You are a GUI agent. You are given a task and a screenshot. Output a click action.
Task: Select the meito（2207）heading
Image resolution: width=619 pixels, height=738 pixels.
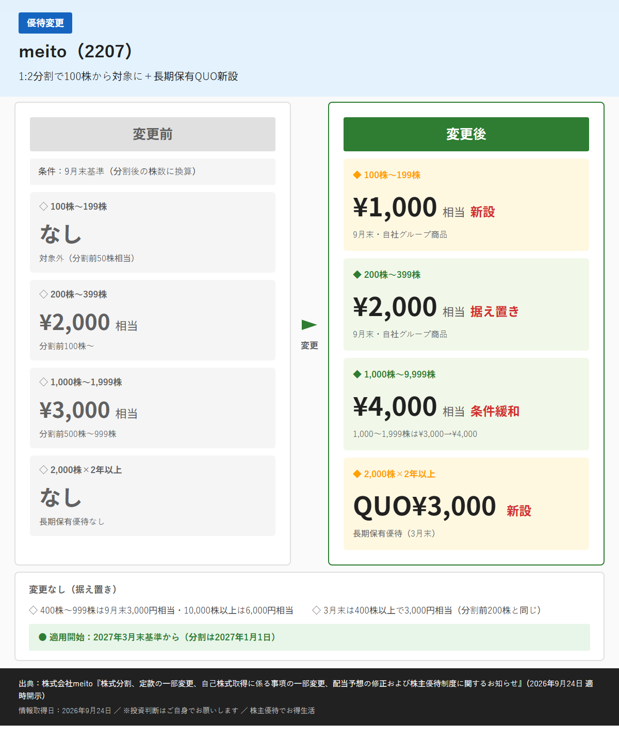pos(76,51)
